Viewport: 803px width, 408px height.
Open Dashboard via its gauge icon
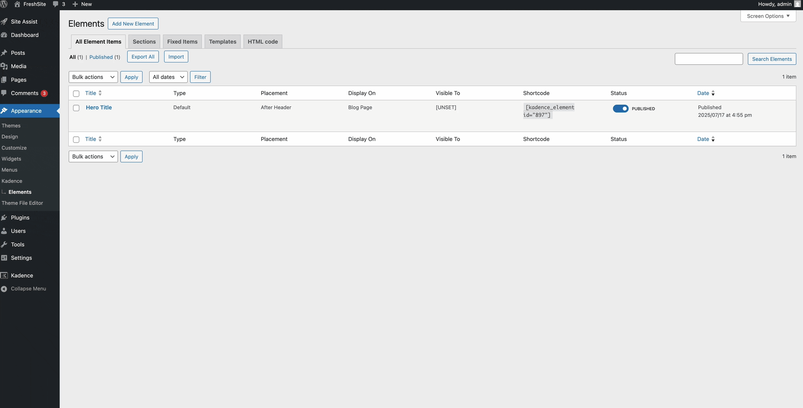point(4,35)
